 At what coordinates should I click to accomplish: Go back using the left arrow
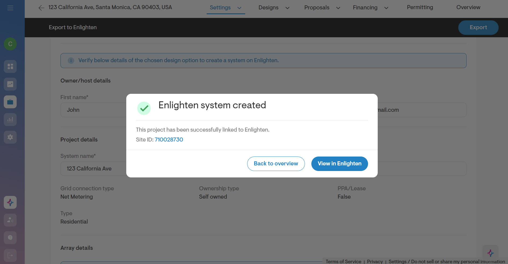coord(41,8)
